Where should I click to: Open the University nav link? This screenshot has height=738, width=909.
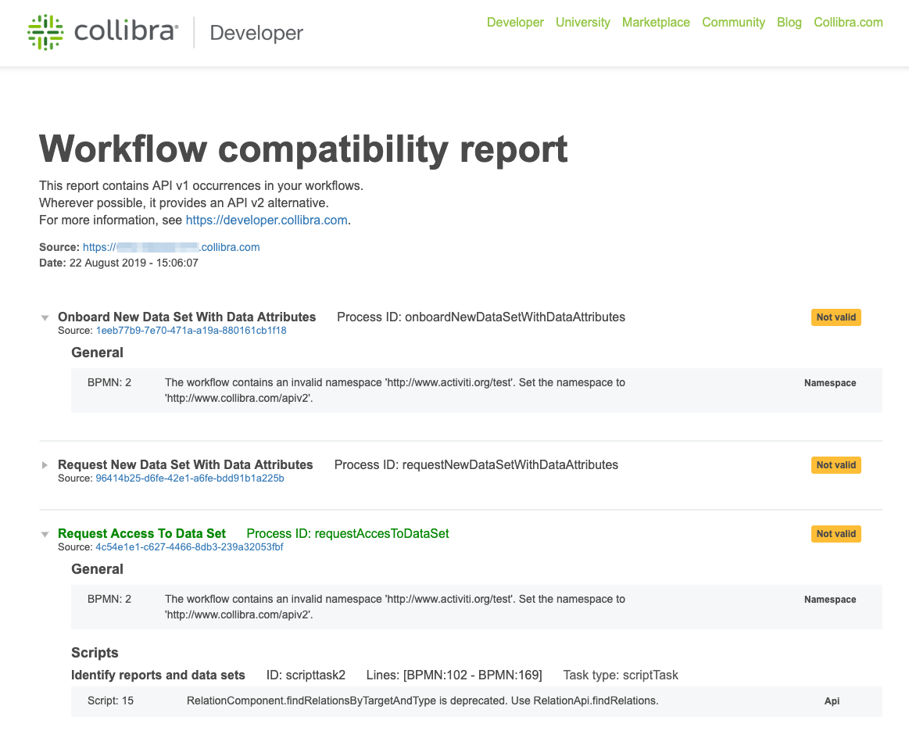[582, 23]
